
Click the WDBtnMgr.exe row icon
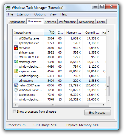[x=16, y=38]
